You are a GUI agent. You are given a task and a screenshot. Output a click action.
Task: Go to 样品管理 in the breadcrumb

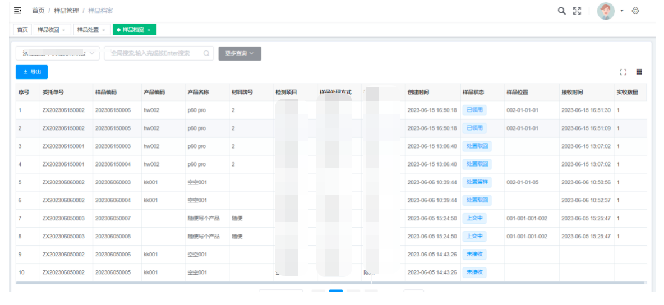pos(66,11)
